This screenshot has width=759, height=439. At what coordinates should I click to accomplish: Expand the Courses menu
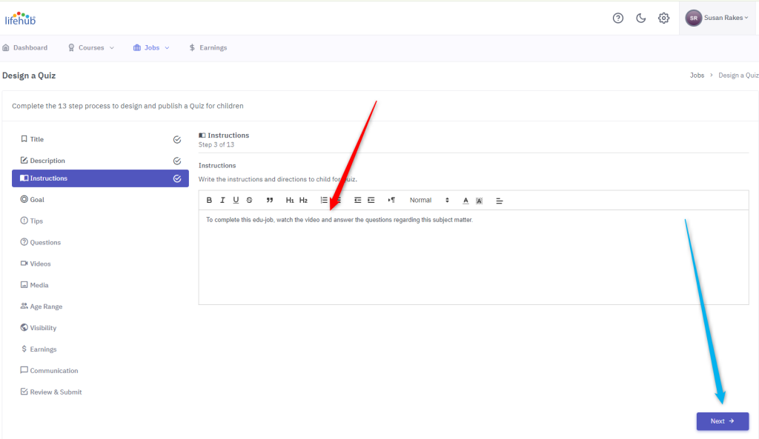pos(91,48)
